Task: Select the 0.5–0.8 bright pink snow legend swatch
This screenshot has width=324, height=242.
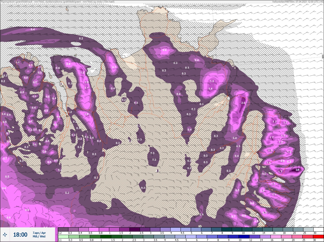Action: click(x=94, y=229)
